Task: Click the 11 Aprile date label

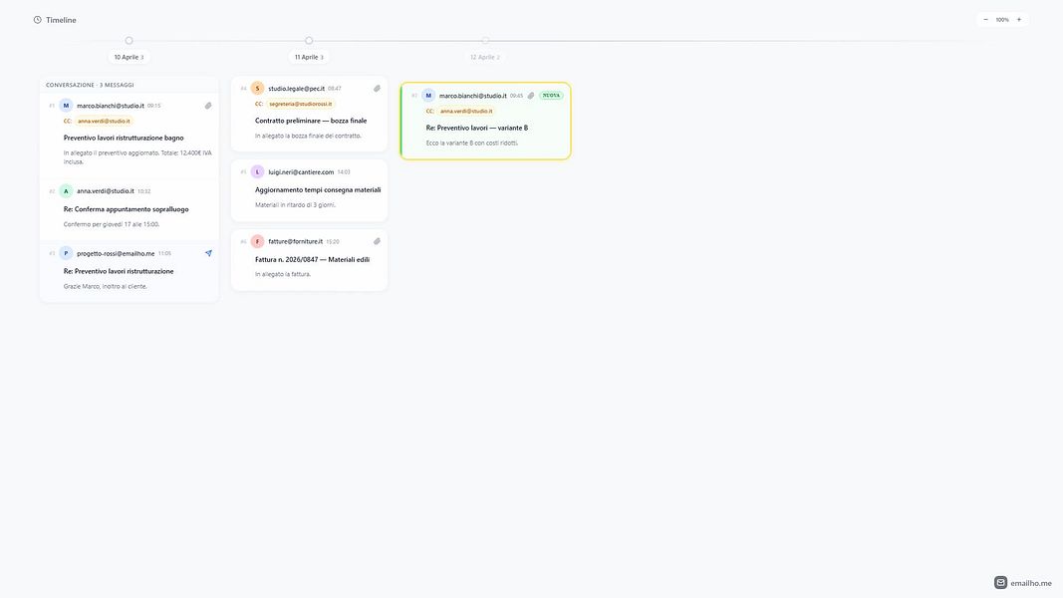Action: pyautogui.click(x=309, y=57)
